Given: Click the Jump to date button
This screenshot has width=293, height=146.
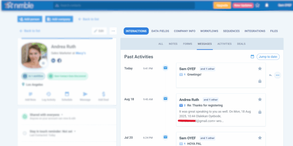Looking at the screenshot, I should coord(268,57).
